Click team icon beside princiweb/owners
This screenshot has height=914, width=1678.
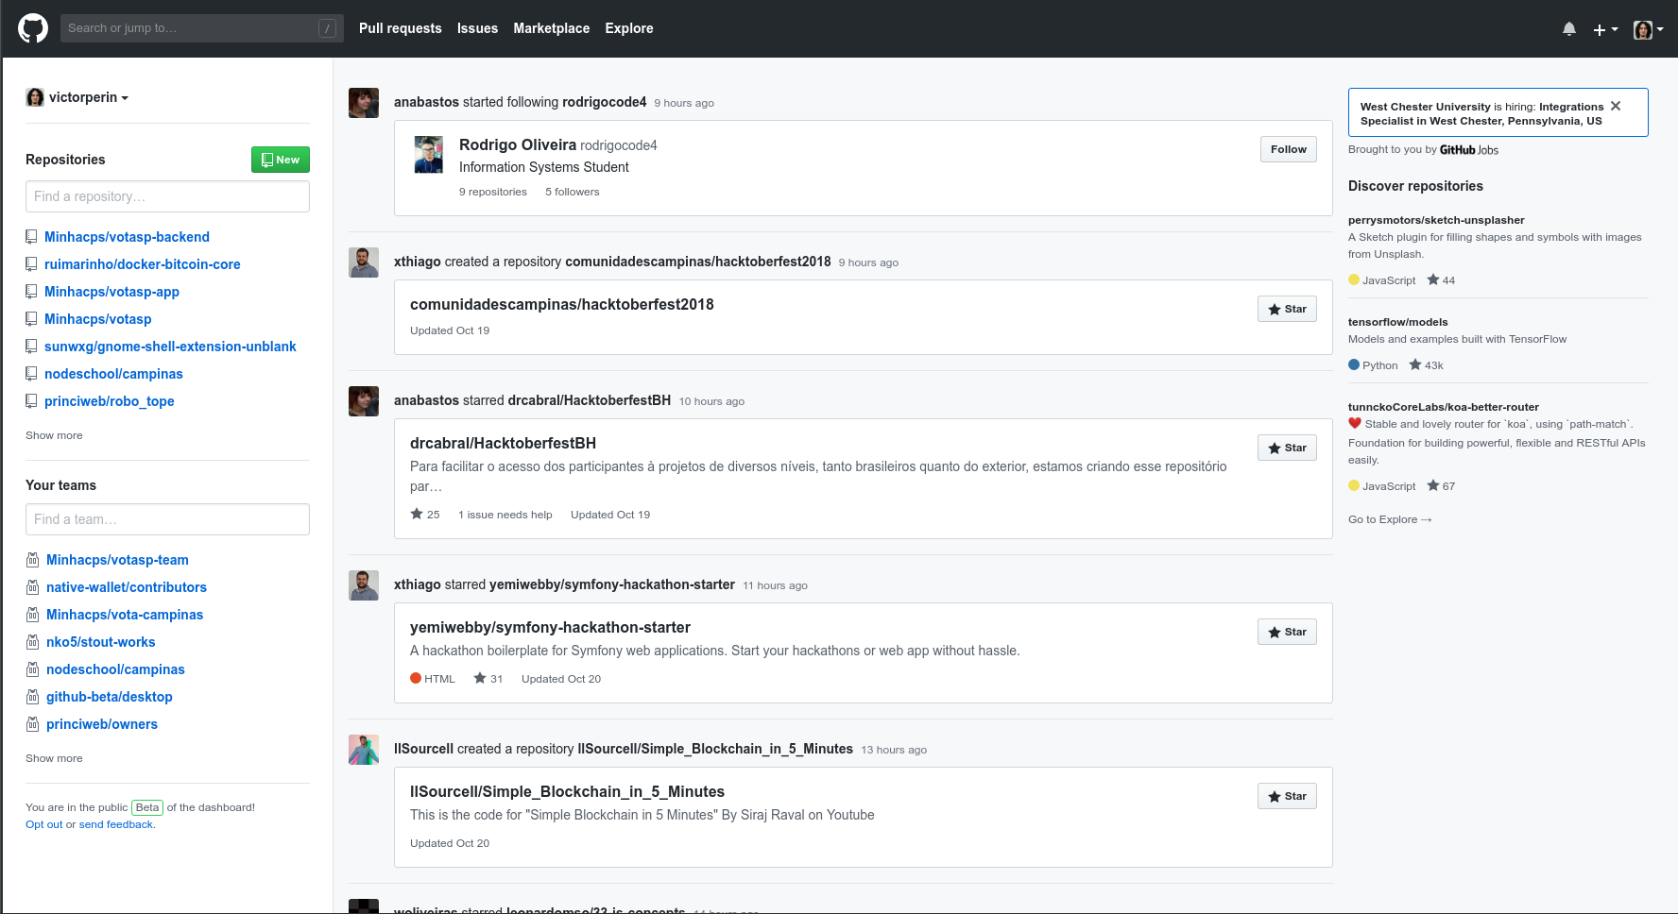(x=32, y=724)
